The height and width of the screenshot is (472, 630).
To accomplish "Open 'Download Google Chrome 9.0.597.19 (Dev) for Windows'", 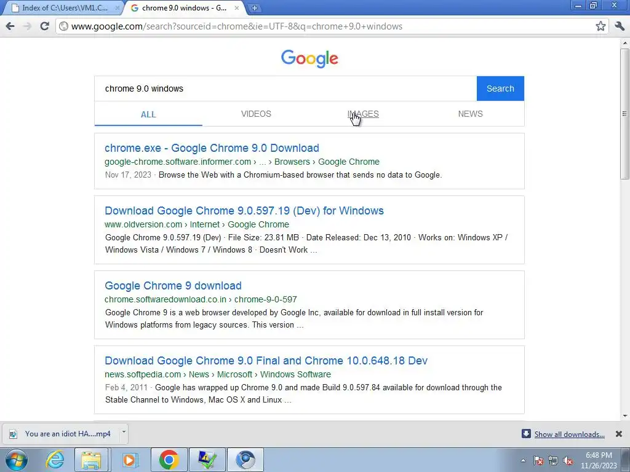I will coord(244,211).
